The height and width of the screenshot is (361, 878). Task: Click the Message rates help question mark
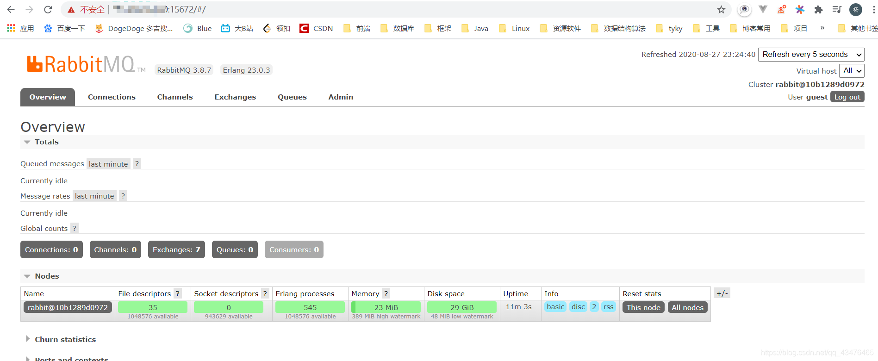click(123, 196)
